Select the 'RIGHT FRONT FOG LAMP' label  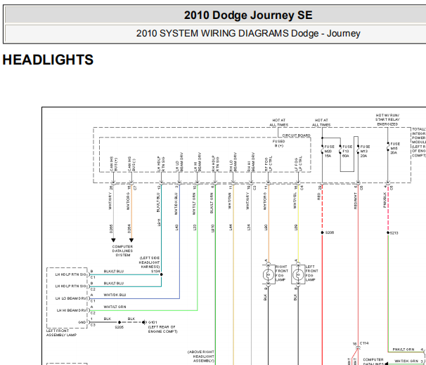pos(282,273)
